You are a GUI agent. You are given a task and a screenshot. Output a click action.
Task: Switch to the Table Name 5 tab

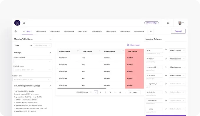83,31
